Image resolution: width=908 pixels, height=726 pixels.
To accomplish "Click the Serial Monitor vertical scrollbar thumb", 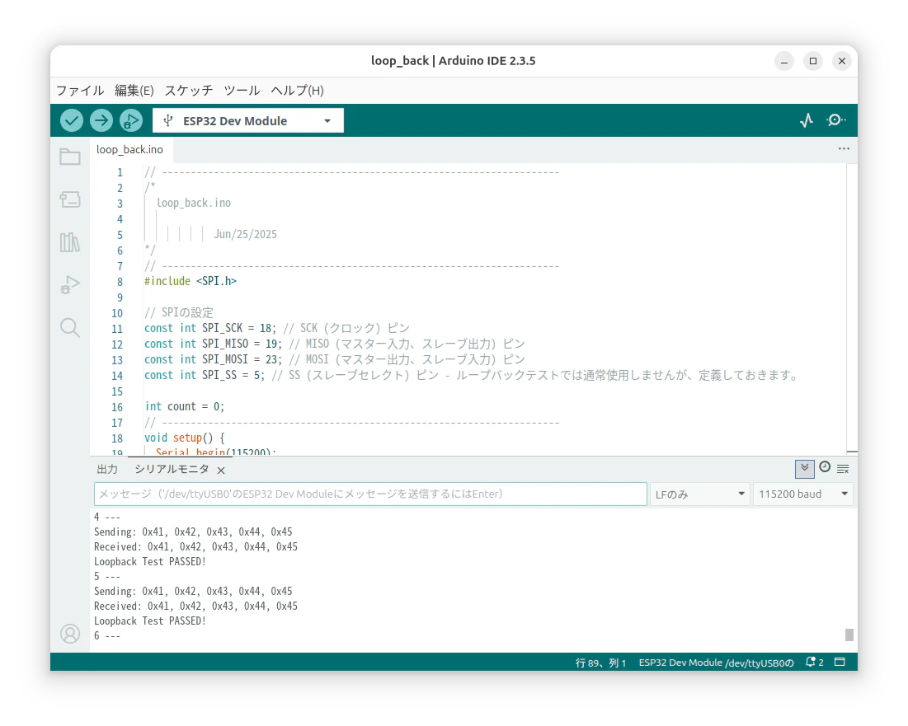I will pos(849,635).
